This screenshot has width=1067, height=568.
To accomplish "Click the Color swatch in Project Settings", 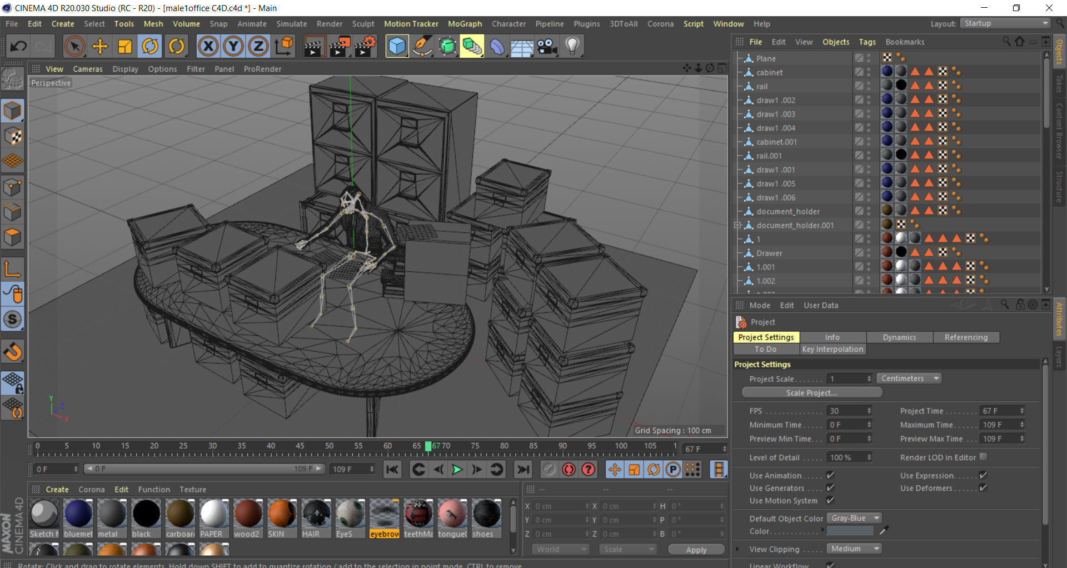I will click(x=849, y=531).
